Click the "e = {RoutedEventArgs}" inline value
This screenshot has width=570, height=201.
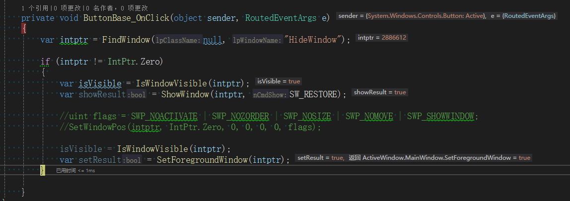(x=523, y=16)
